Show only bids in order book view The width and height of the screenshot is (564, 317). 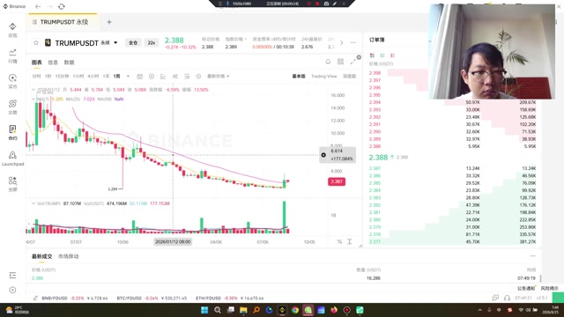(x=382, y=55)
